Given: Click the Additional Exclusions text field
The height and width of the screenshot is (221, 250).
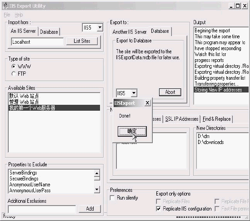Looking at the screenshot, I should pyautogui.click(x=42, y=209).
